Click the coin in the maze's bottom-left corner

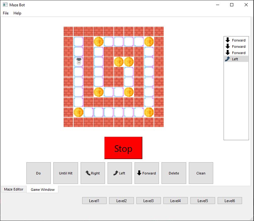78,112
